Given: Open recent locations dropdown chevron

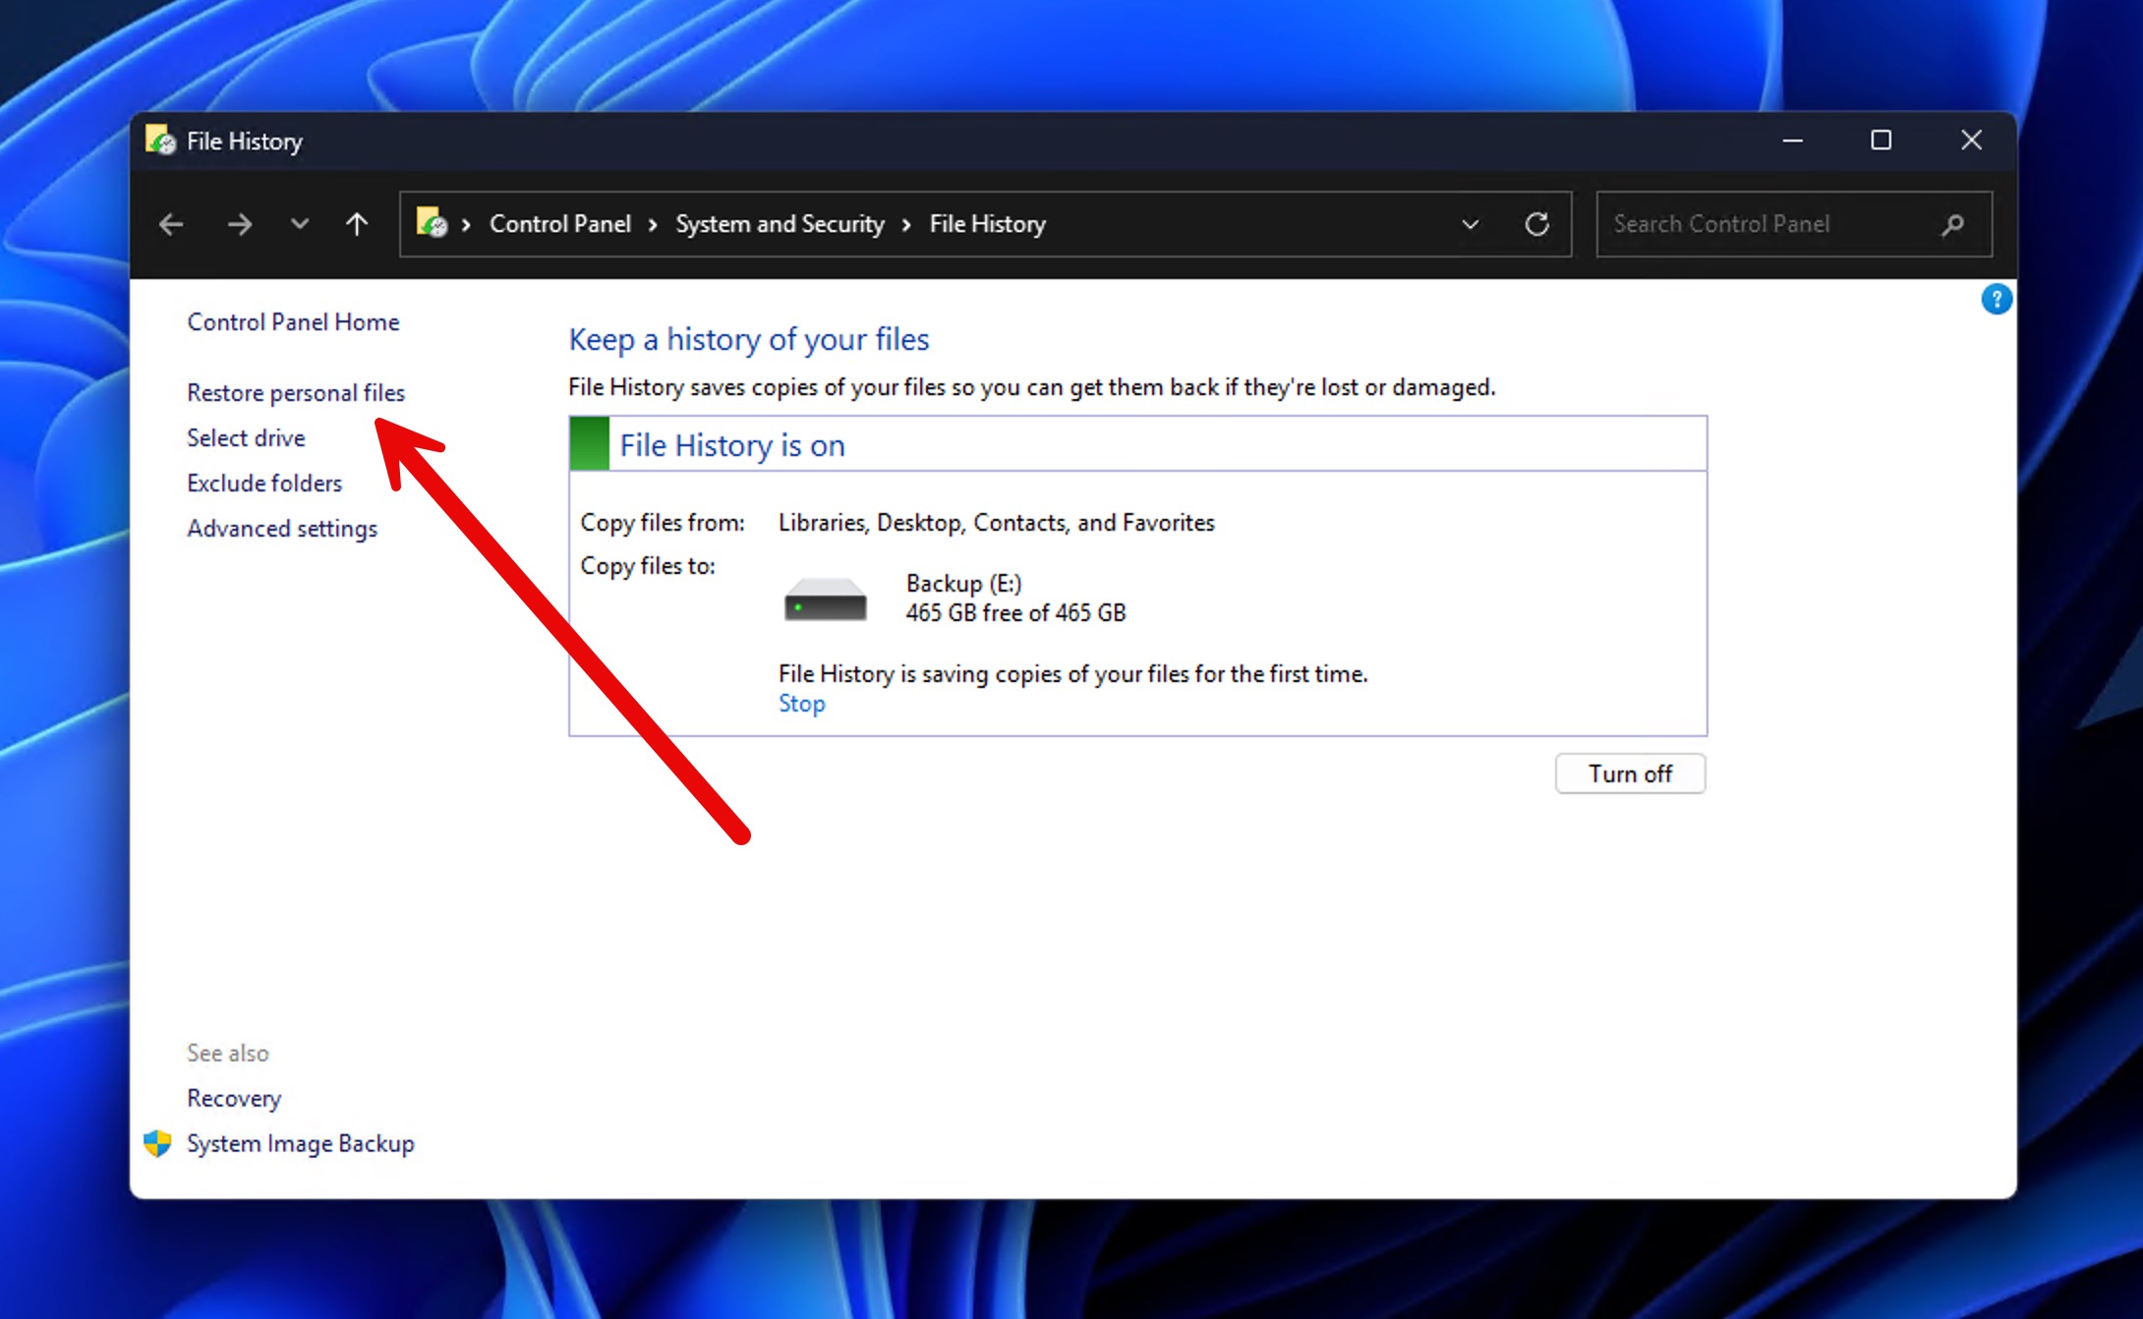Looking at the screenshot, I should (300, 224).
